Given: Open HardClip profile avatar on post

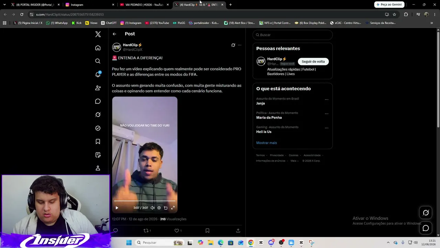Looking at the screenshot, I should pos(117,47).
